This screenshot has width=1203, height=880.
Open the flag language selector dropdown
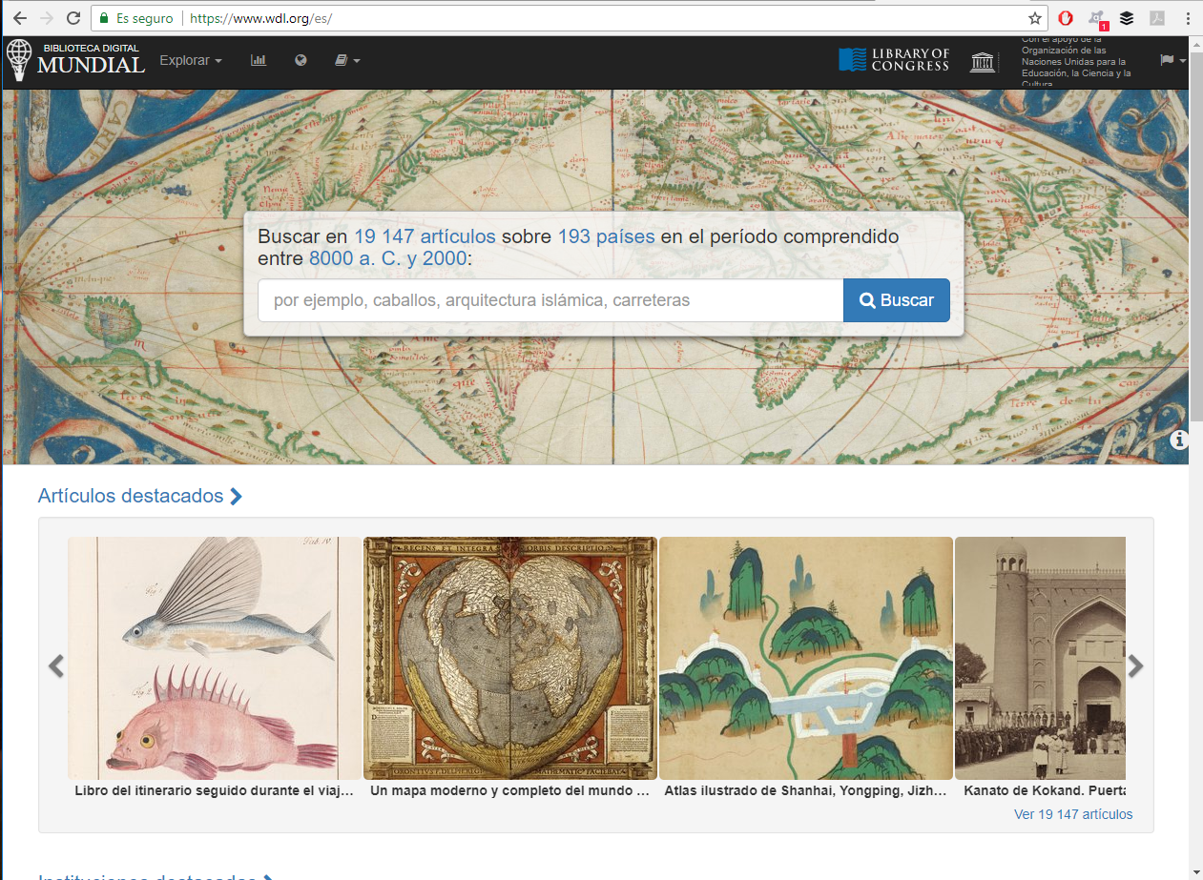tap(1172, 60)
